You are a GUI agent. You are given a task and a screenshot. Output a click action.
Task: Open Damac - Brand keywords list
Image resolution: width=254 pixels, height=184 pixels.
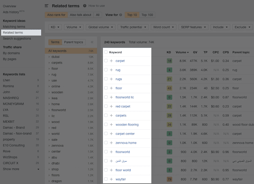14,128
